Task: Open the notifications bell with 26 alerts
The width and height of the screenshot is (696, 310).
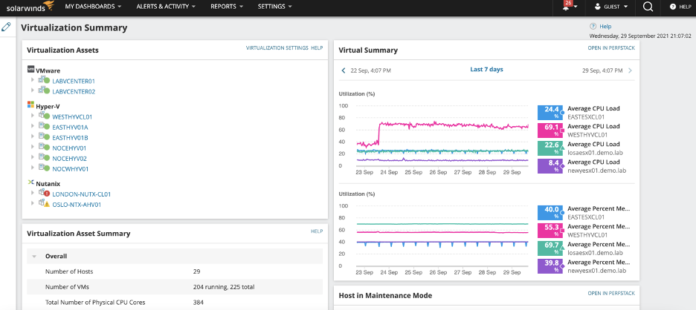Action: click(567, 6)
